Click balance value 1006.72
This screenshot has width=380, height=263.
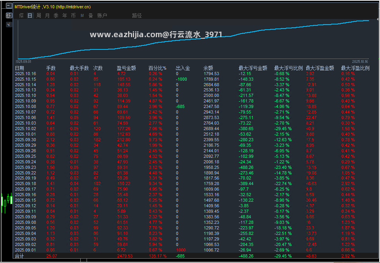point(211,250)
